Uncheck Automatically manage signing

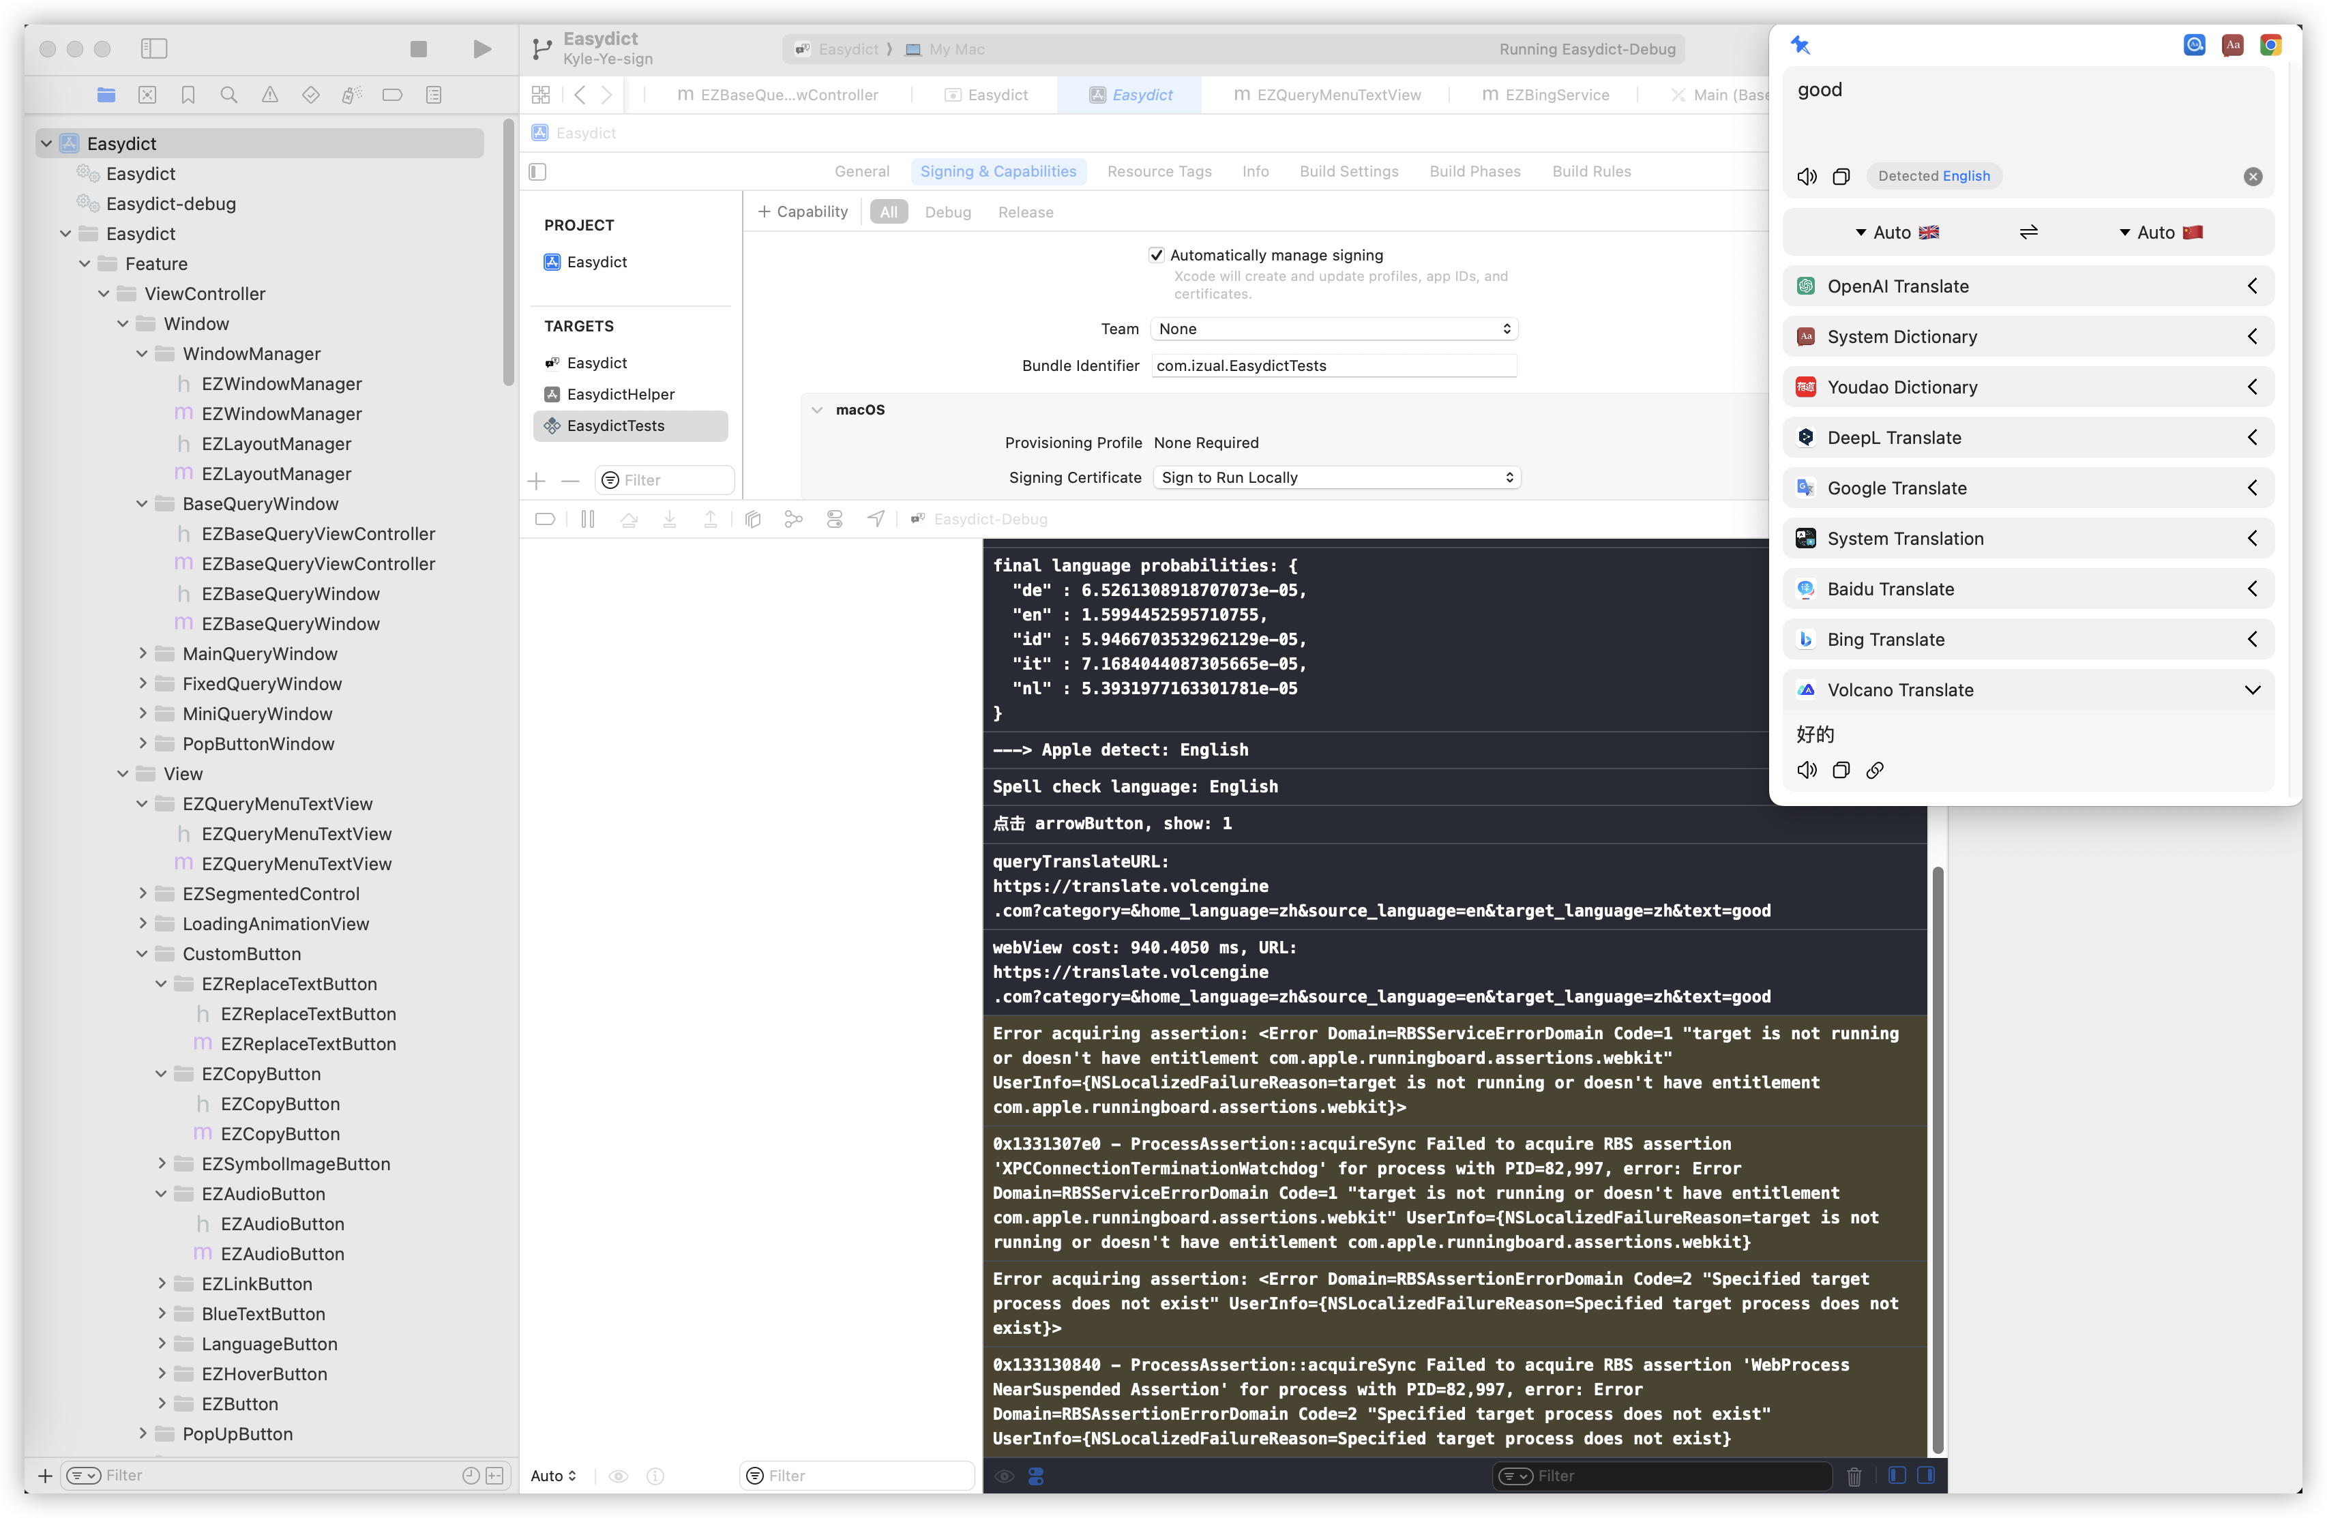point(1157,255)
